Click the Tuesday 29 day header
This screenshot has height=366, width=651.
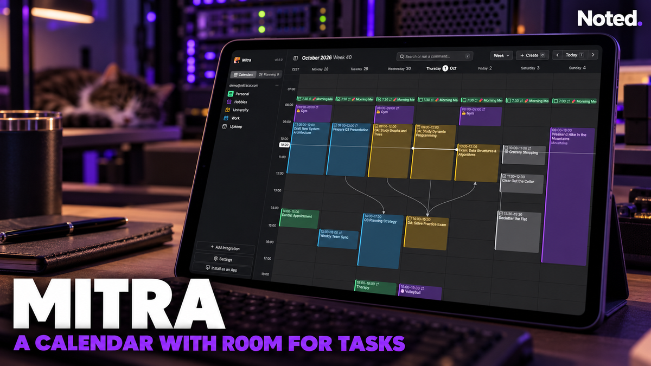pos(359,69)
